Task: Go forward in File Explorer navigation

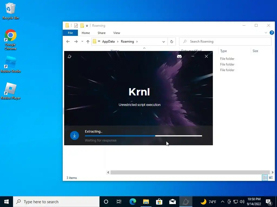Action: pos(76,42)
